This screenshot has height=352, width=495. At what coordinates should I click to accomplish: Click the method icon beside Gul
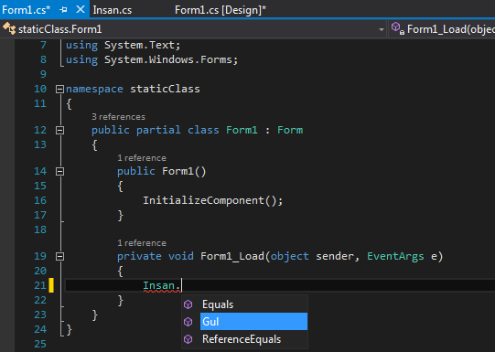pyautogui.click(x=188, y=322)
